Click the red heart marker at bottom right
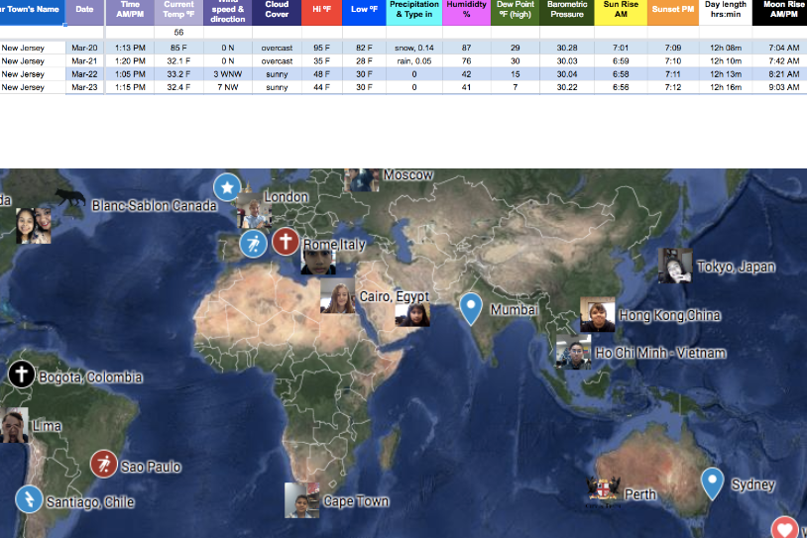The height and width of the screenshot is (538, 807). 785,529
